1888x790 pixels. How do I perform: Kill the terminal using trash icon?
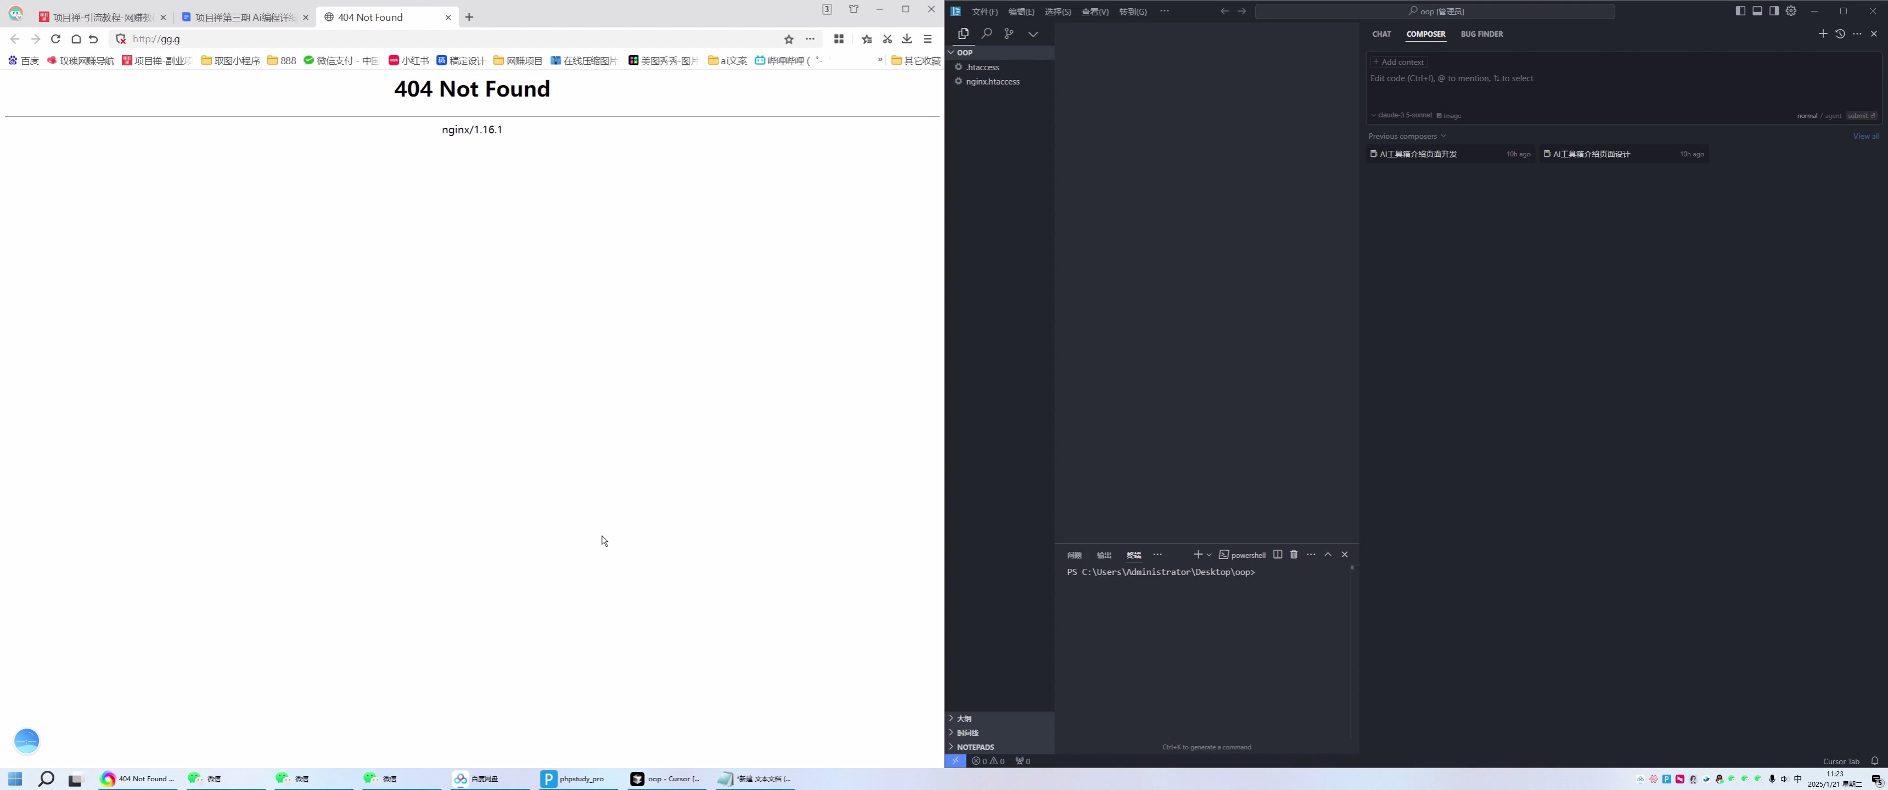pos(1294,555)
